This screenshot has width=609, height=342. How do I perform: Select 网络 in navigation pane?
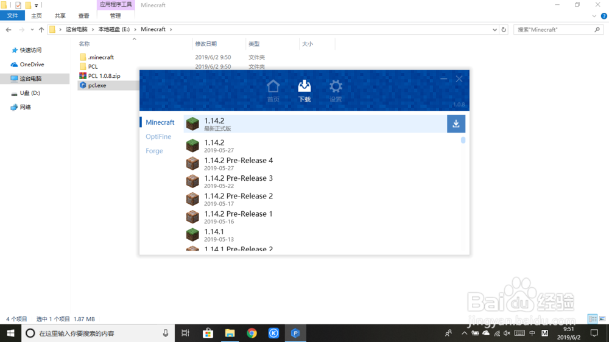pos(25,107)
